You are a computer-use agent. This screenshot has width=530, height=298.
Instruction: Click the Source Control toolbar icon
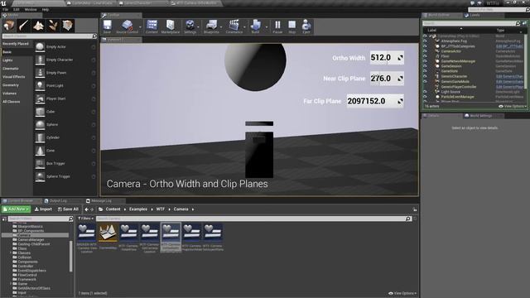click(127, 26)
